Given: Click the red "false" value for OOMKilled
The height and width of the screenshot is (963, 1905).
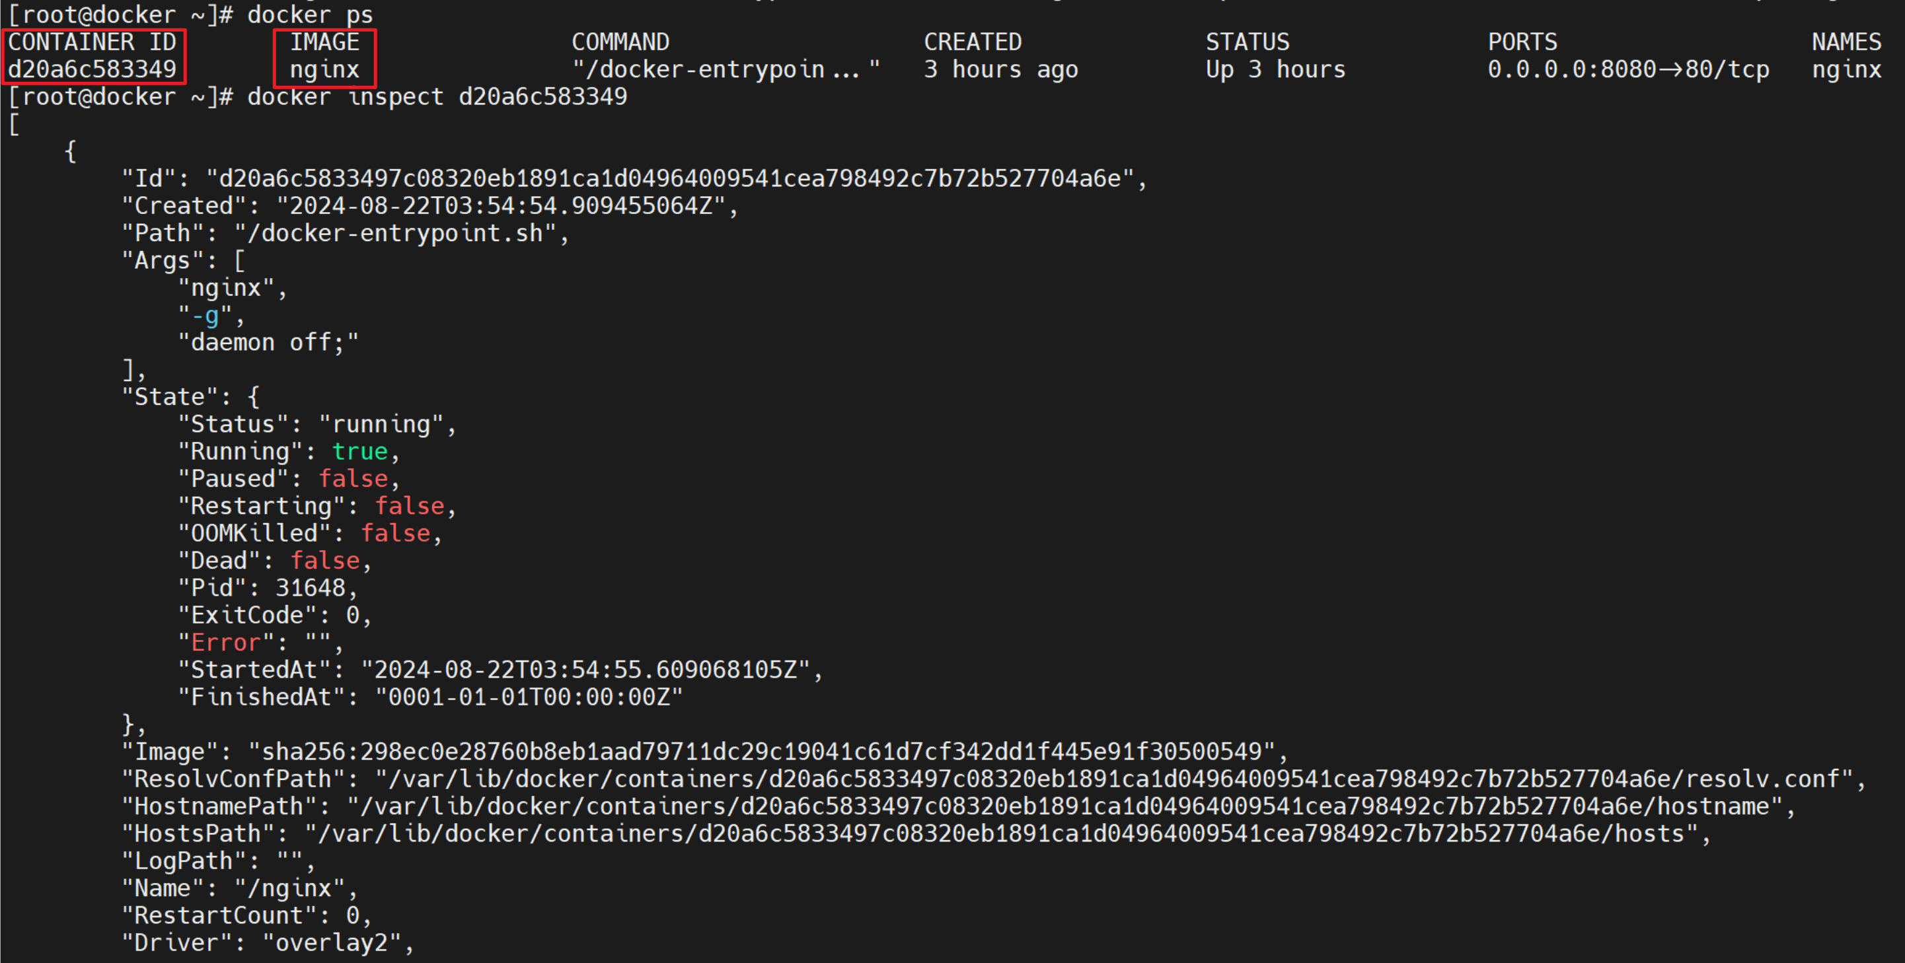Looking at the screenshot, I should point(395,534).
